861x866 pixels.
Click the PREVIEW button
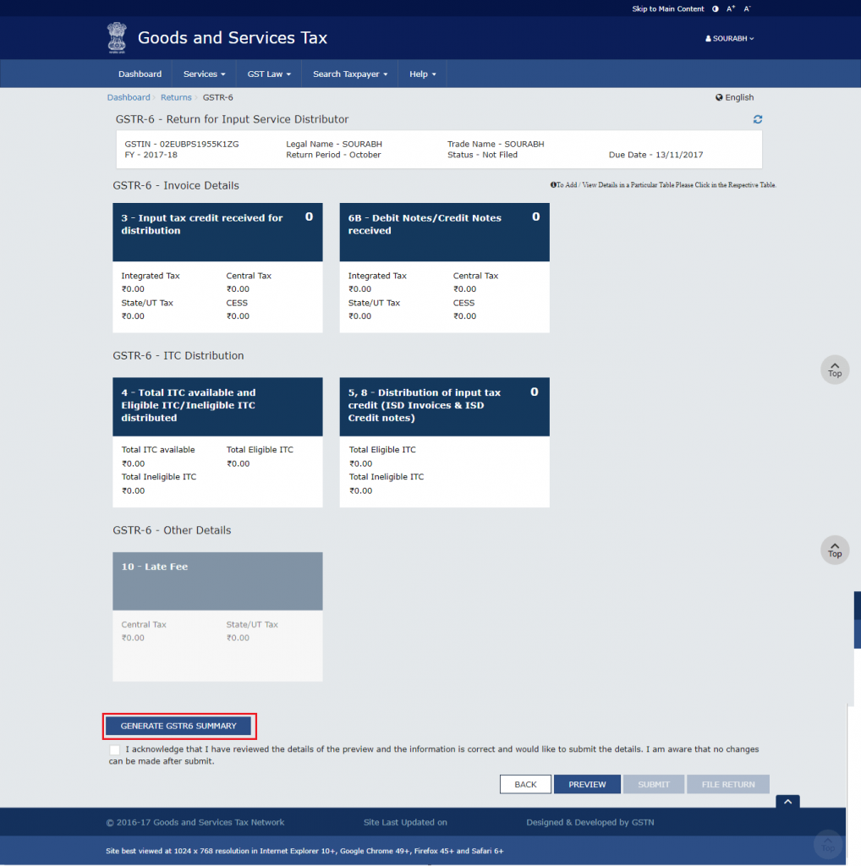[x=587, y=784]
